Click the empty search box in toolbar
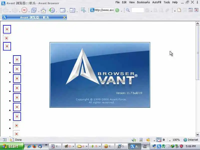The height and width of the screenshot is (150, 200). pyautogui.click(x=137, y=10)
